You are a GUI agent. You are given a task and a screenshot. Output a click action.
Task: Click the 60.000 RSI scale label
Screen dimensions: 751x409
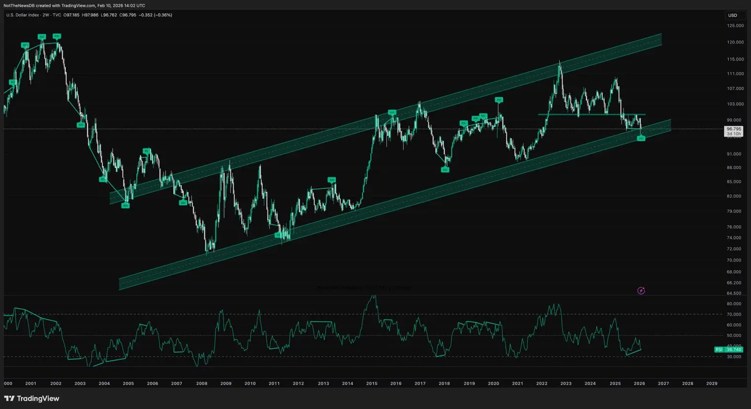734,325
